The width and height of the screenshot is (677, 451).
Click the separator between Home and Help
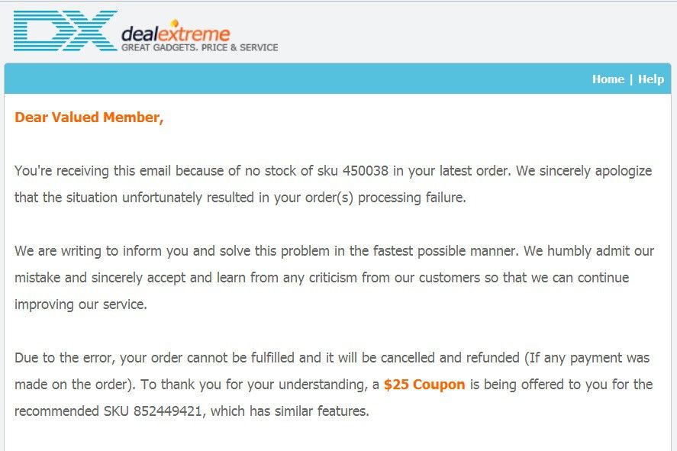coord(630,79)
